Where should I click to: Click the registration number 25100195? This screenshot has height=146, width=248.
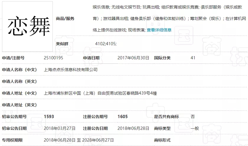tap(53, 58)
